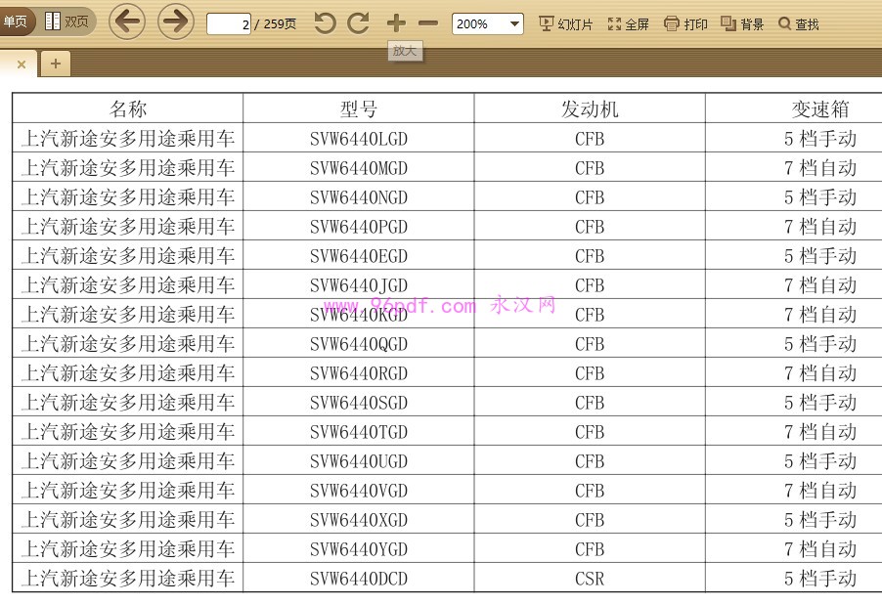
Task: Start slideshow mode (幻灯片)
Action: [x=566, y=23]
